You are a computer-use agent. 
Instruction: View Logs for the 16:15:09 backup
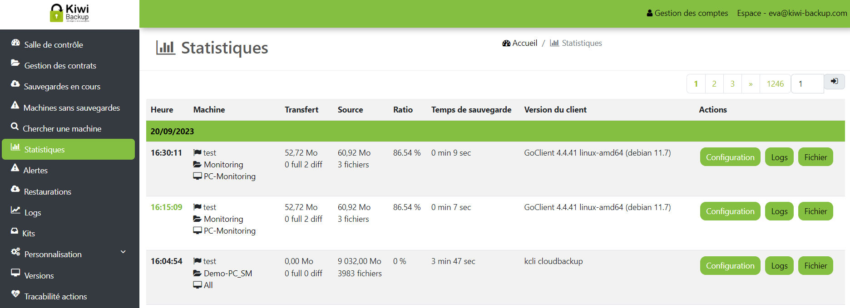coord(779,211)
